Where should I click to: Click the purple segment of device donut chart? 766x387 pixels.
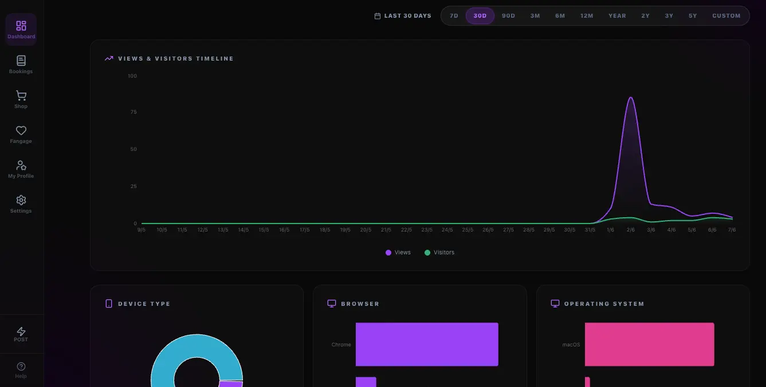[231, 384]
